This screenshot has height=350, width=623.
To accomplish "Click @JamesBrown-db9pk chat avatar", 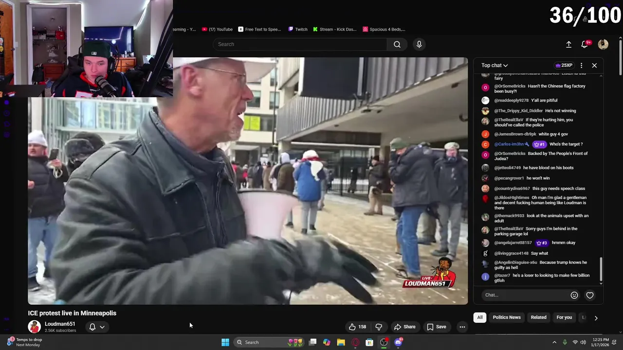I will 485,134.
